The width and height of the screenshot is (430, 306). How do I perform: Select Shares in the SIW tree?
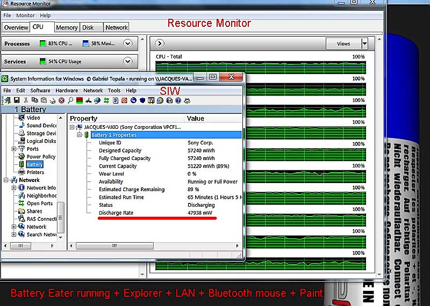[x=34, y=211]
